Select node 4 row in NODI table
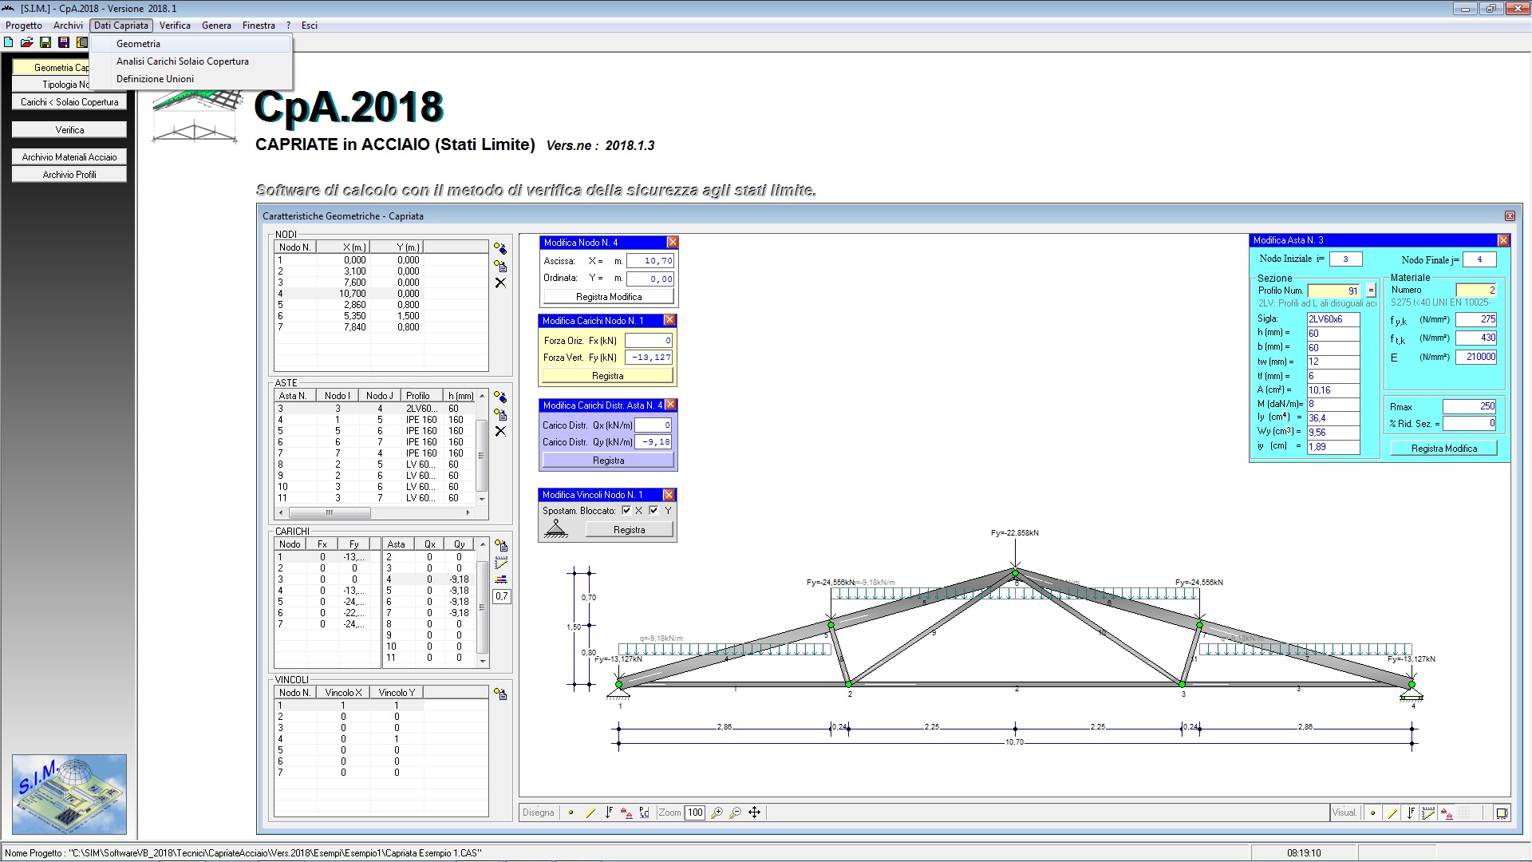1532x862 pixels. coord(381,294)
